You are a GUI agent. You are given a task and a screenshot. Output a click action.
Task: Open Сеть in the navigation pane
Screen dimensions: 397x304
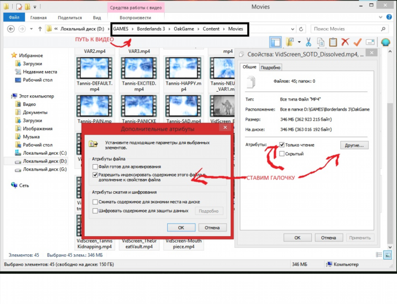click(x=24, y=185)
